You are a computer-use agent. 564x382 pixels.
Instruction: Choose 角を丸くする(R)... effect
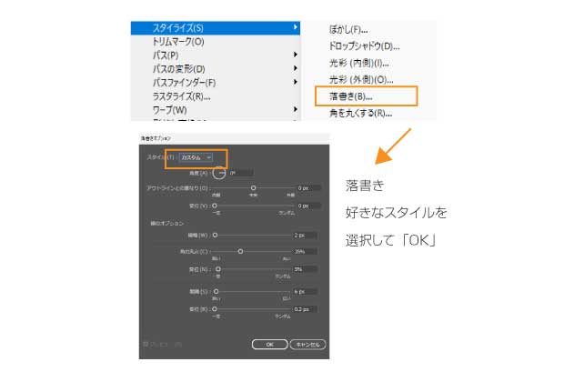click(359, 113)
